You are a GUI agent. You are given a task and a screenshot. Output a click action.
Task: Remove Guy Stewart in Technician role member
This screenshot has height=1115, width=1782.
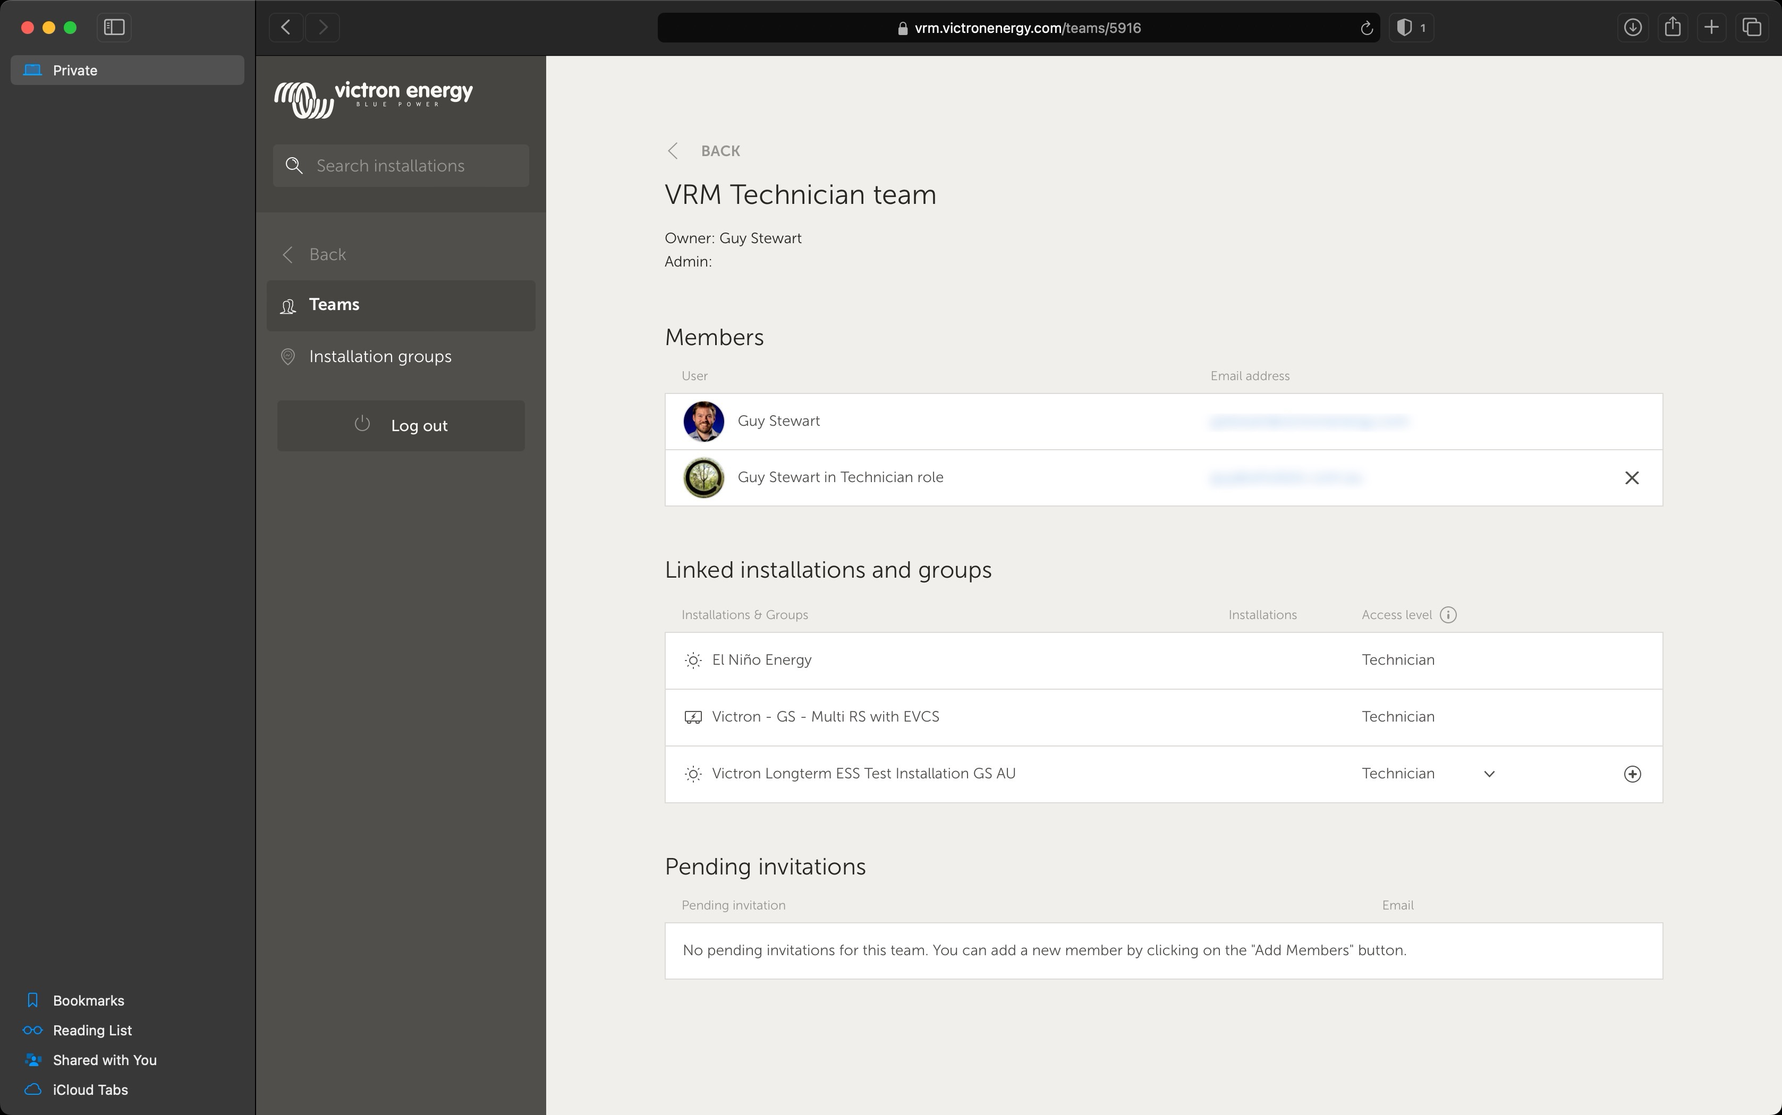coord(1632,478)
